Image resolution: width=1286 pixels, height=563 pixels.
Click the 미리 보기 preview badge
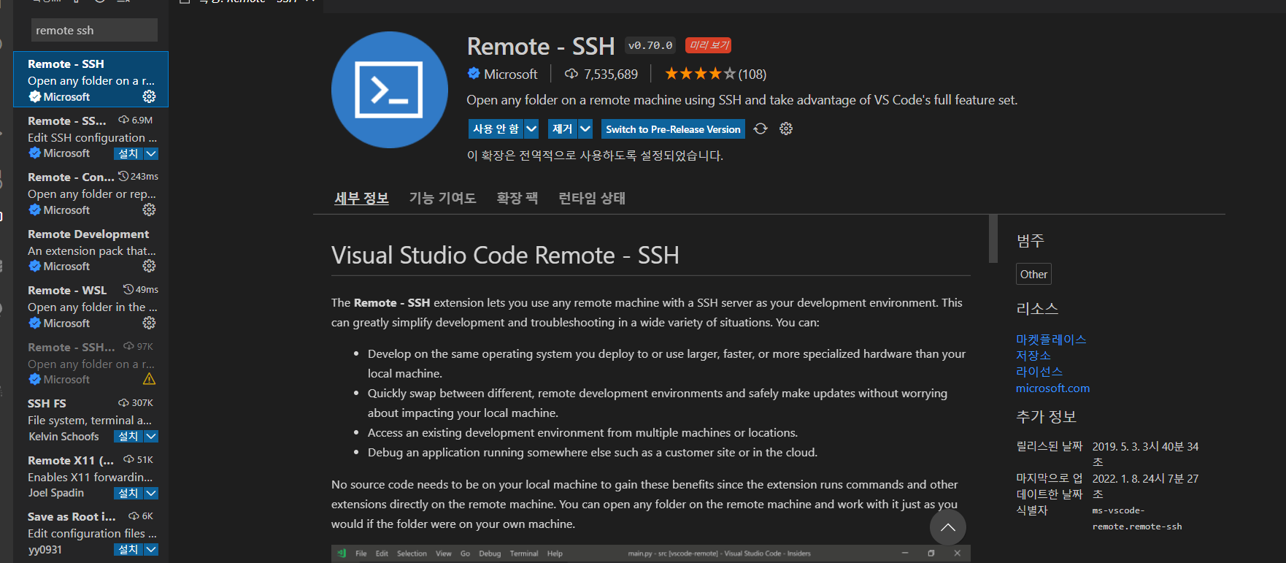(x=708, y=45)
